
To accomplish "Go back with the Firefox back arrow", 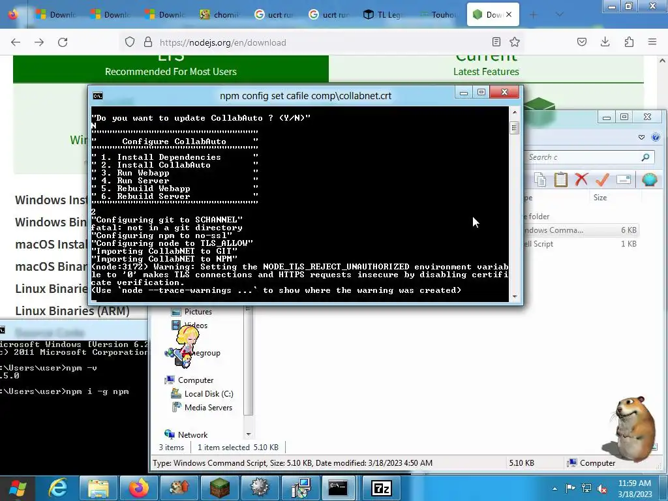I will coord(16,42).
